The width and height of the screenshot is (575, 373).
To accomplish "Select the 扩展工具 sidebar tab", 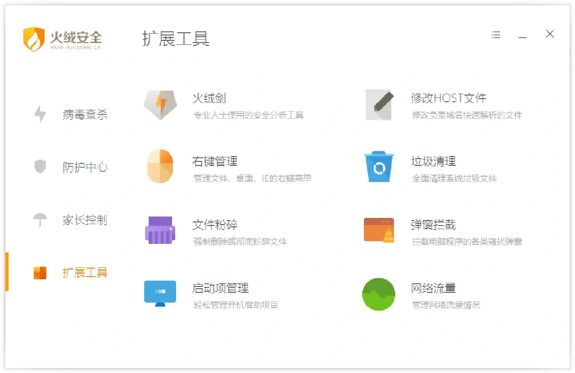I will point(85,272).
